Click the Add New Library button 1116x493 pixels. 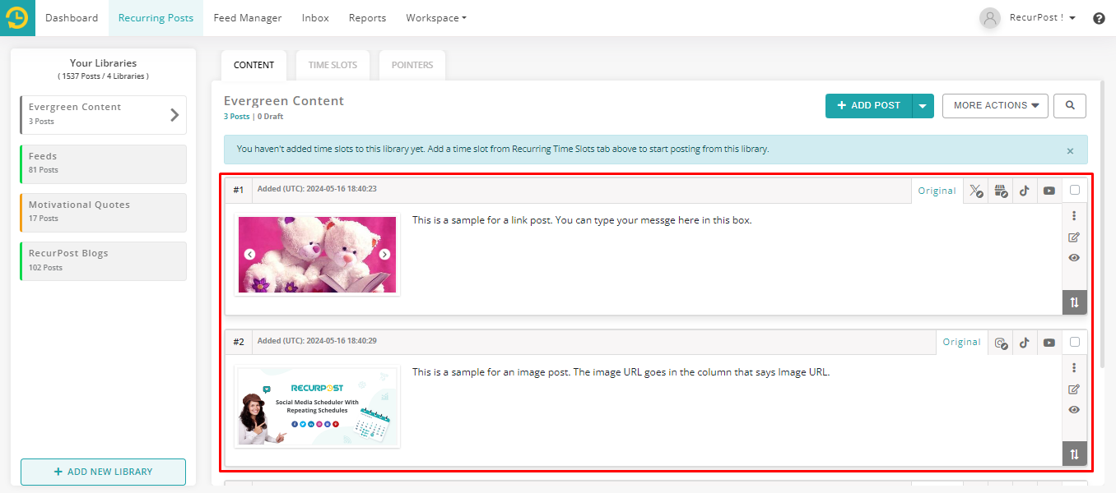point(103,472)
